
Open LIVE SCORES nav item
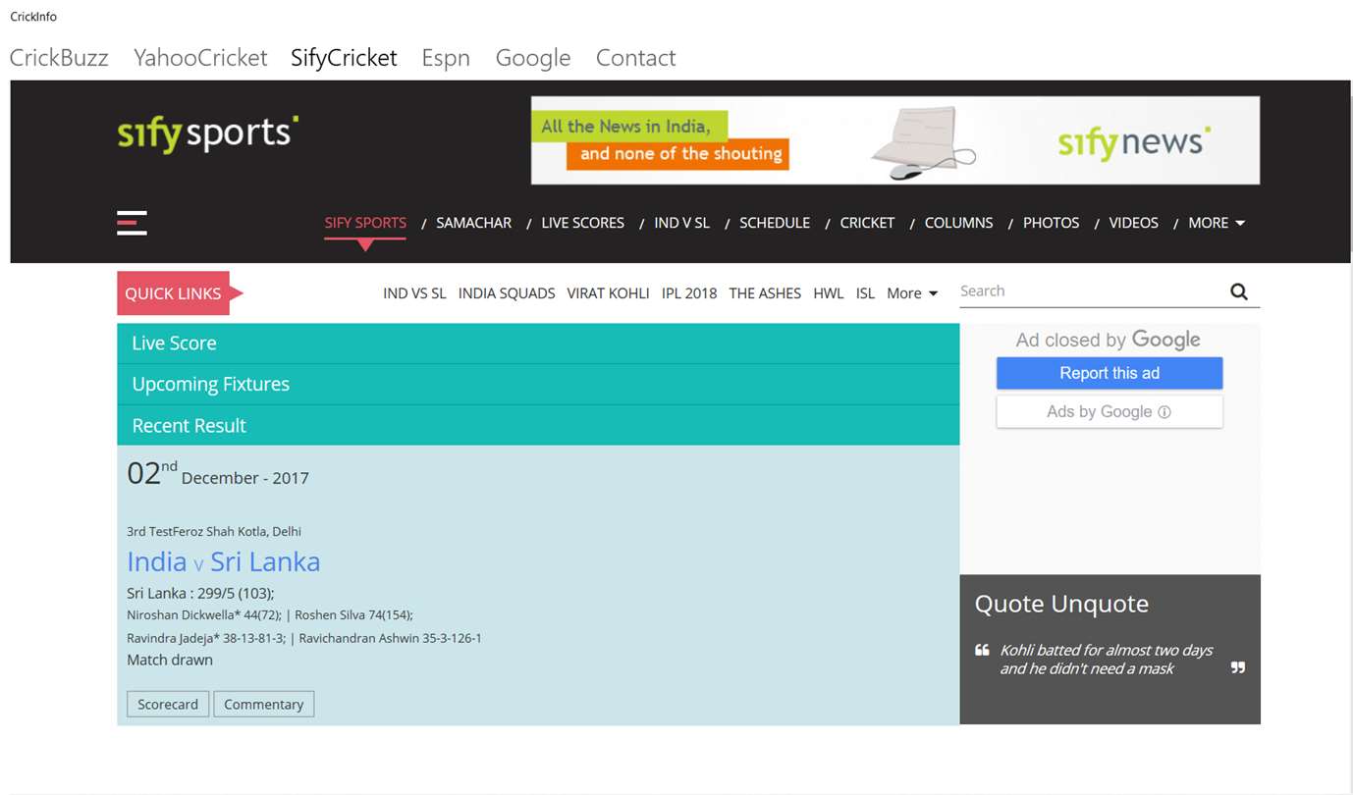582,223
